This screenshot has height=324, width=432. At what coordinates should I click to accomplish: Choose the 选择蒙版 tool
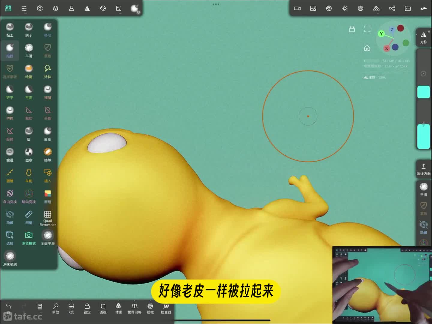click(10, 71)
